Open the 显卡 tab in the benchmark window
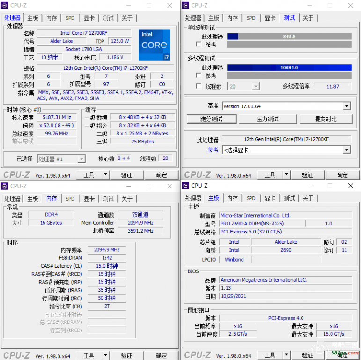 pyautogui.click(x=270, y=18)
